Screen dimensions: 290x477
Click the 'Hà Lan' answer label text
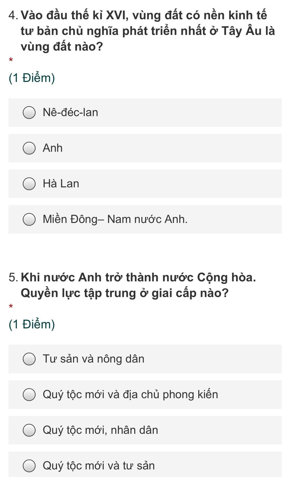pos(61,184)
